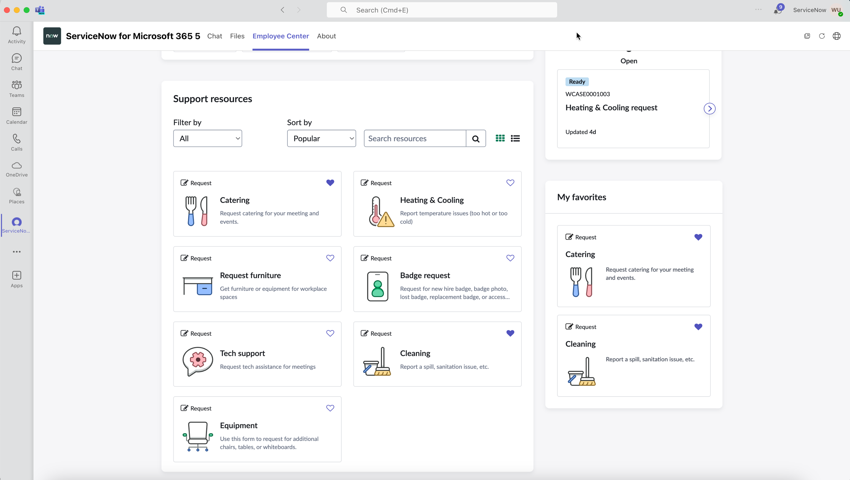Unfavorite Cleaning in Support resources
Image resolution: width=850 pixels, height=480 pixels.
tap(510, 333)
